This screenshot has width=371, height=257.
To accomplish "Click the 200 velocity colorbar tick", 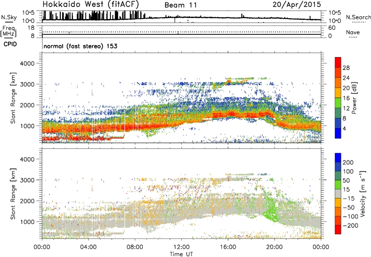I will [x=348, y=162].
